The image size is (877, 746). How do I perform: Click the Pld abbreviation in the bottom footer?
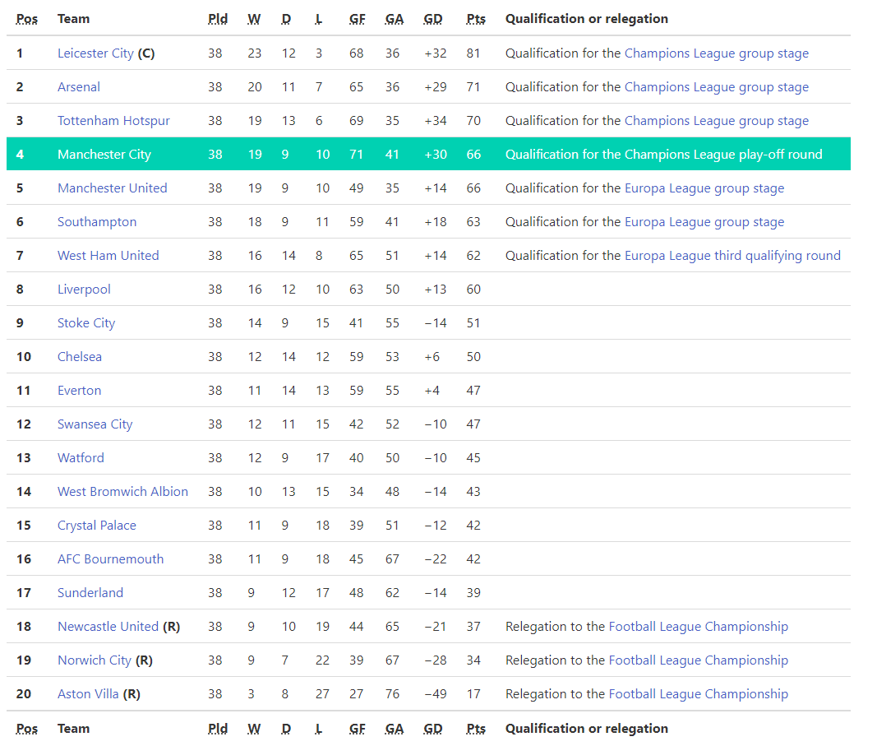click(x=218, y=729)
